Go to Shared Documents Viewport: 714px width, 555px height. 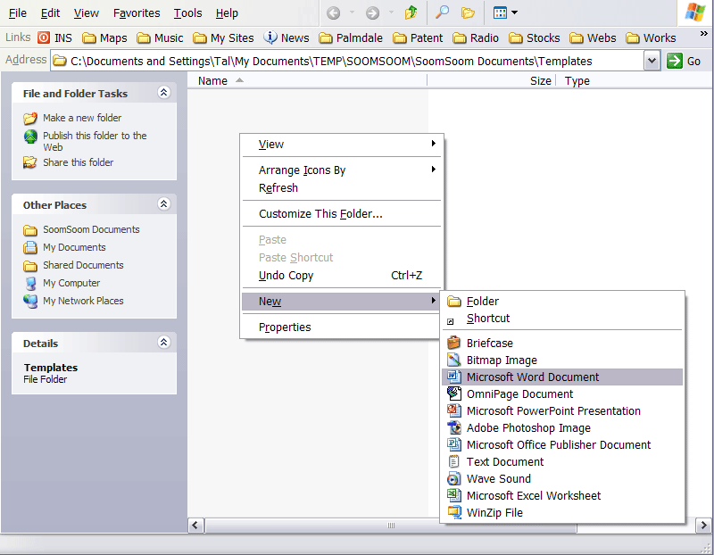click(x=73, y=265)
